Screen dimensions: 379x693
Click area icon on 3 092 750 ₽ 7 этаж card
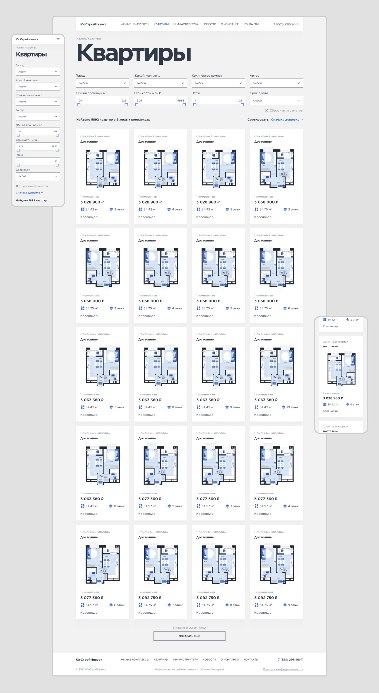coord(141,605)
